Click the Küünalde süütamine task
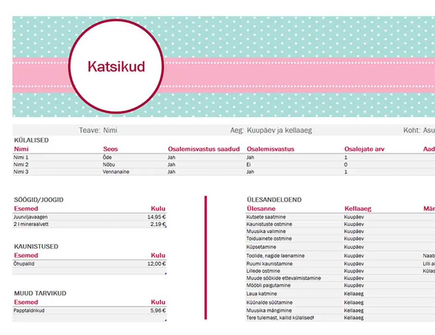The image size is (435, 335). (x=269, y=303)
